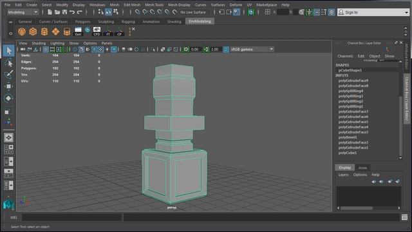412x232 pixels.
Task: Click the CPD shelf icon
Action: pos(97,32)
